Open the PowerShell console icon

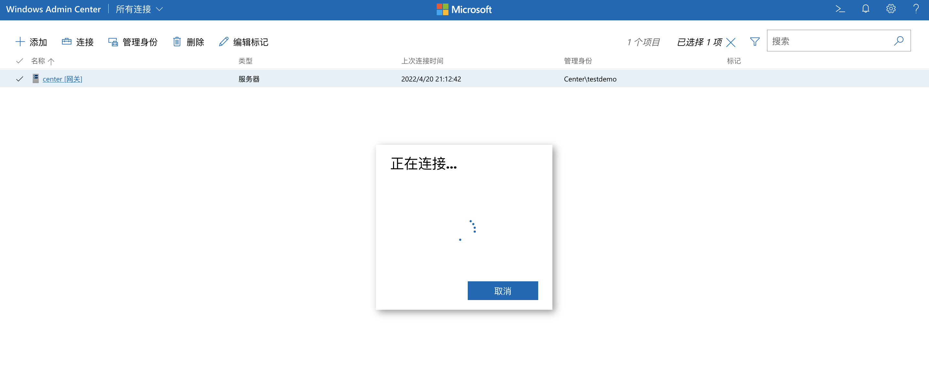pyautogui.click(x=840, y=9)
